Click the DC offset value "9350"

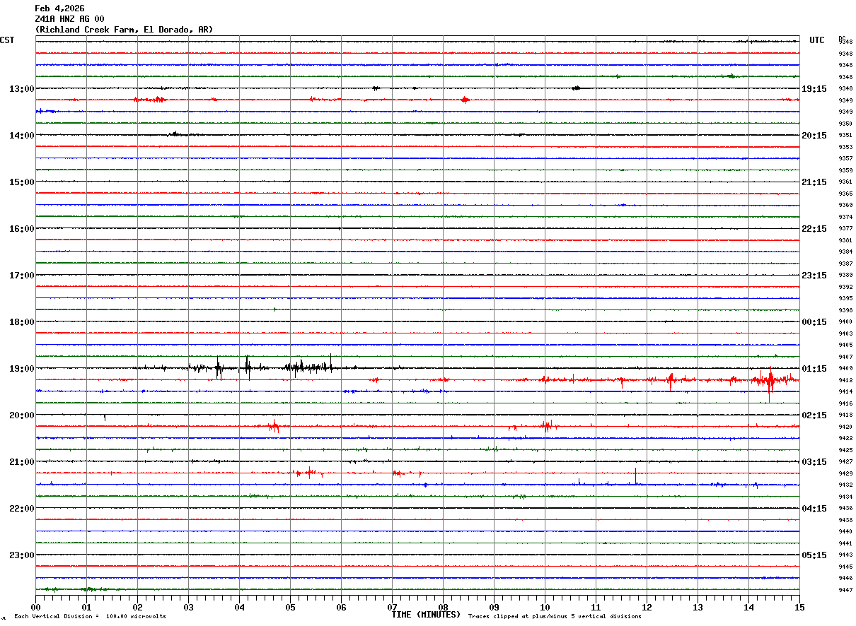pyautogui.click(x=845, y=124)
